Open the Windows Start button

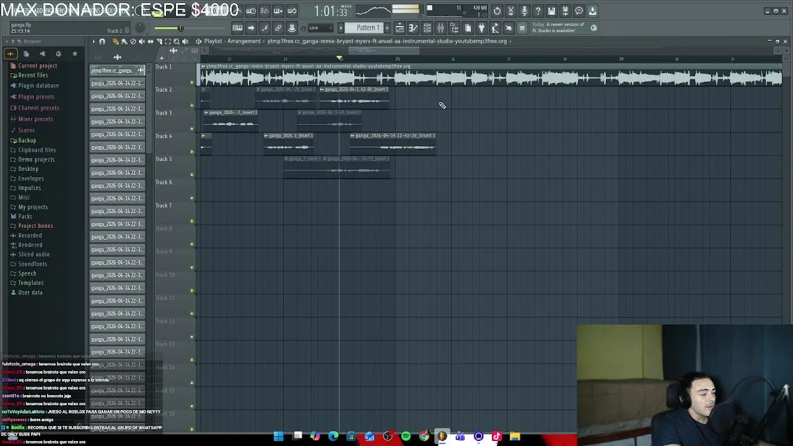point(279,437)
